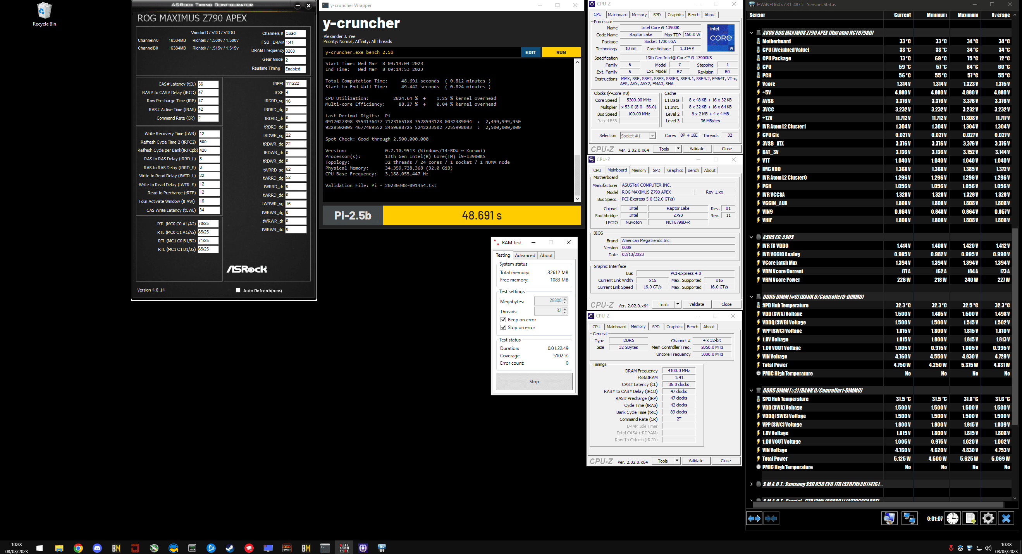
Task: Open File Explorer from taskbar
Action: point(59,548)
